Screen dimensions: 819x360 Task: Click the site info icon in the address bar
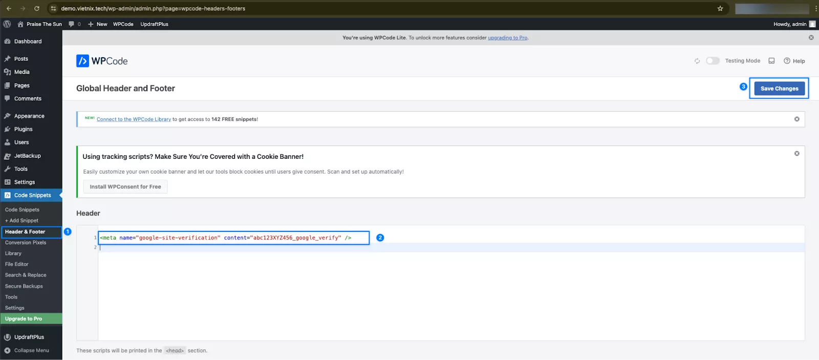click(x=53, y=8)
